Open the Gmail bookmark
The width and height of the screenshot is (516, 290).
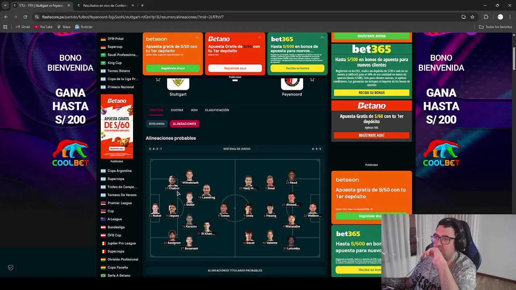(x=23, y=27)
